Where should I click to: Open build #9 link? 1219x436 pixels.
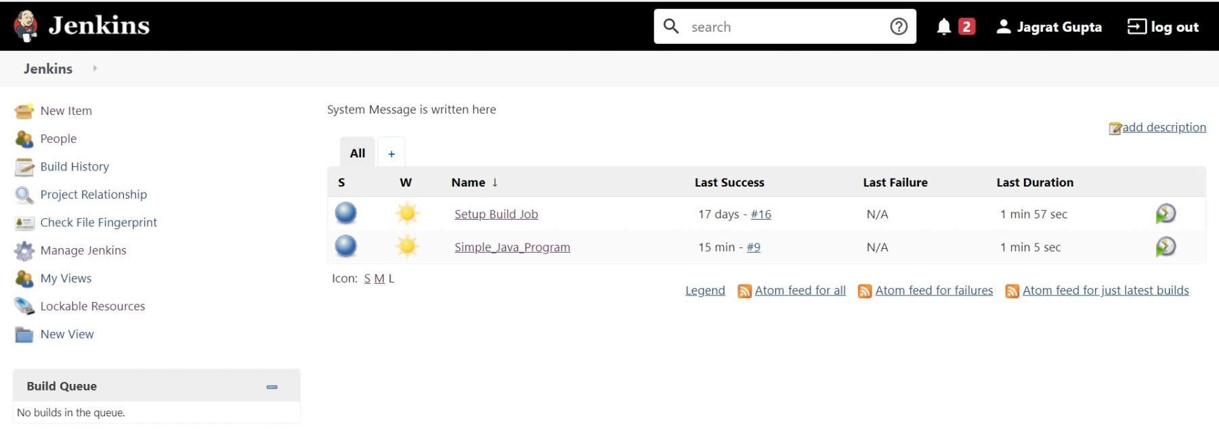point(754,247)
